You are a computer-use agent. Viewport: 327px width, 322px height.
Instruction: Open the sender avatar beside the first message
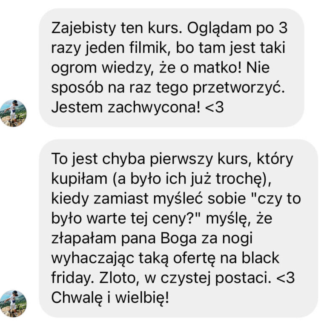tap(13, 113)
